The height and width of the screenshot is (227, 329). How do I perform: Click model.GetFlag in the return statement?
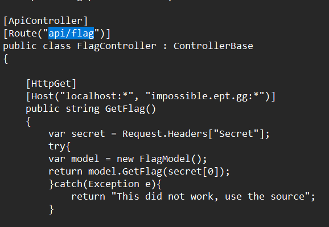pyautogui.click(x=125, y=172)
